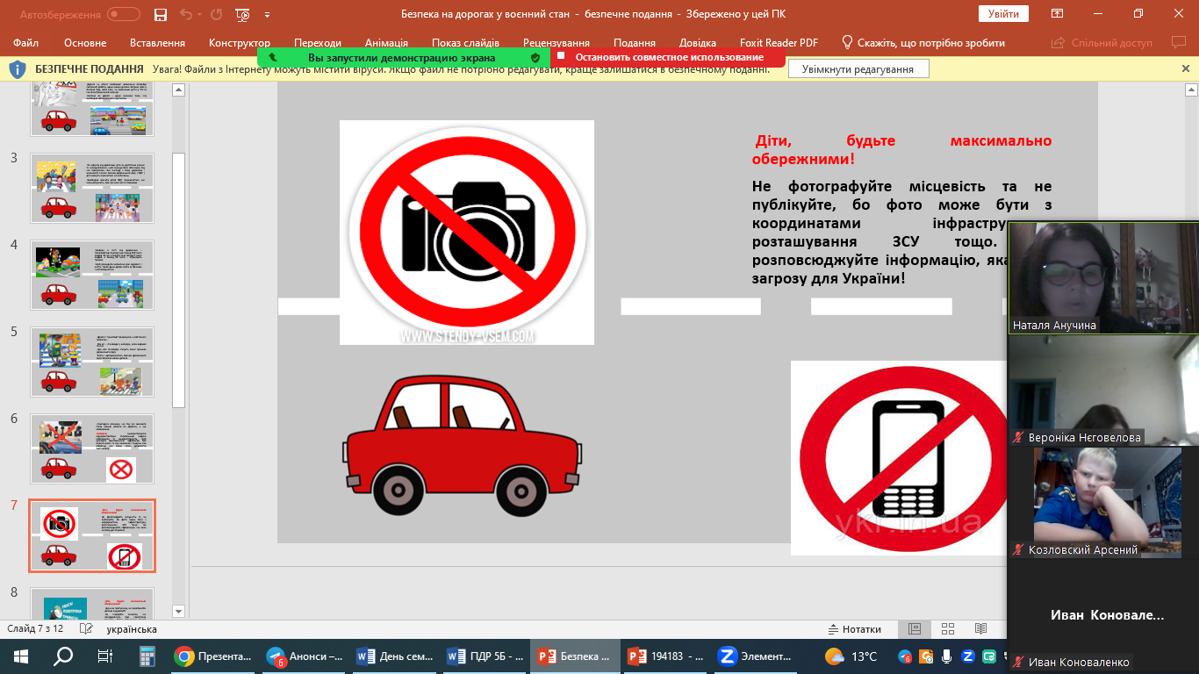Click Козловский Арсений video tile
Screen dimensions: 1199x674
[x=1103, y=502]
